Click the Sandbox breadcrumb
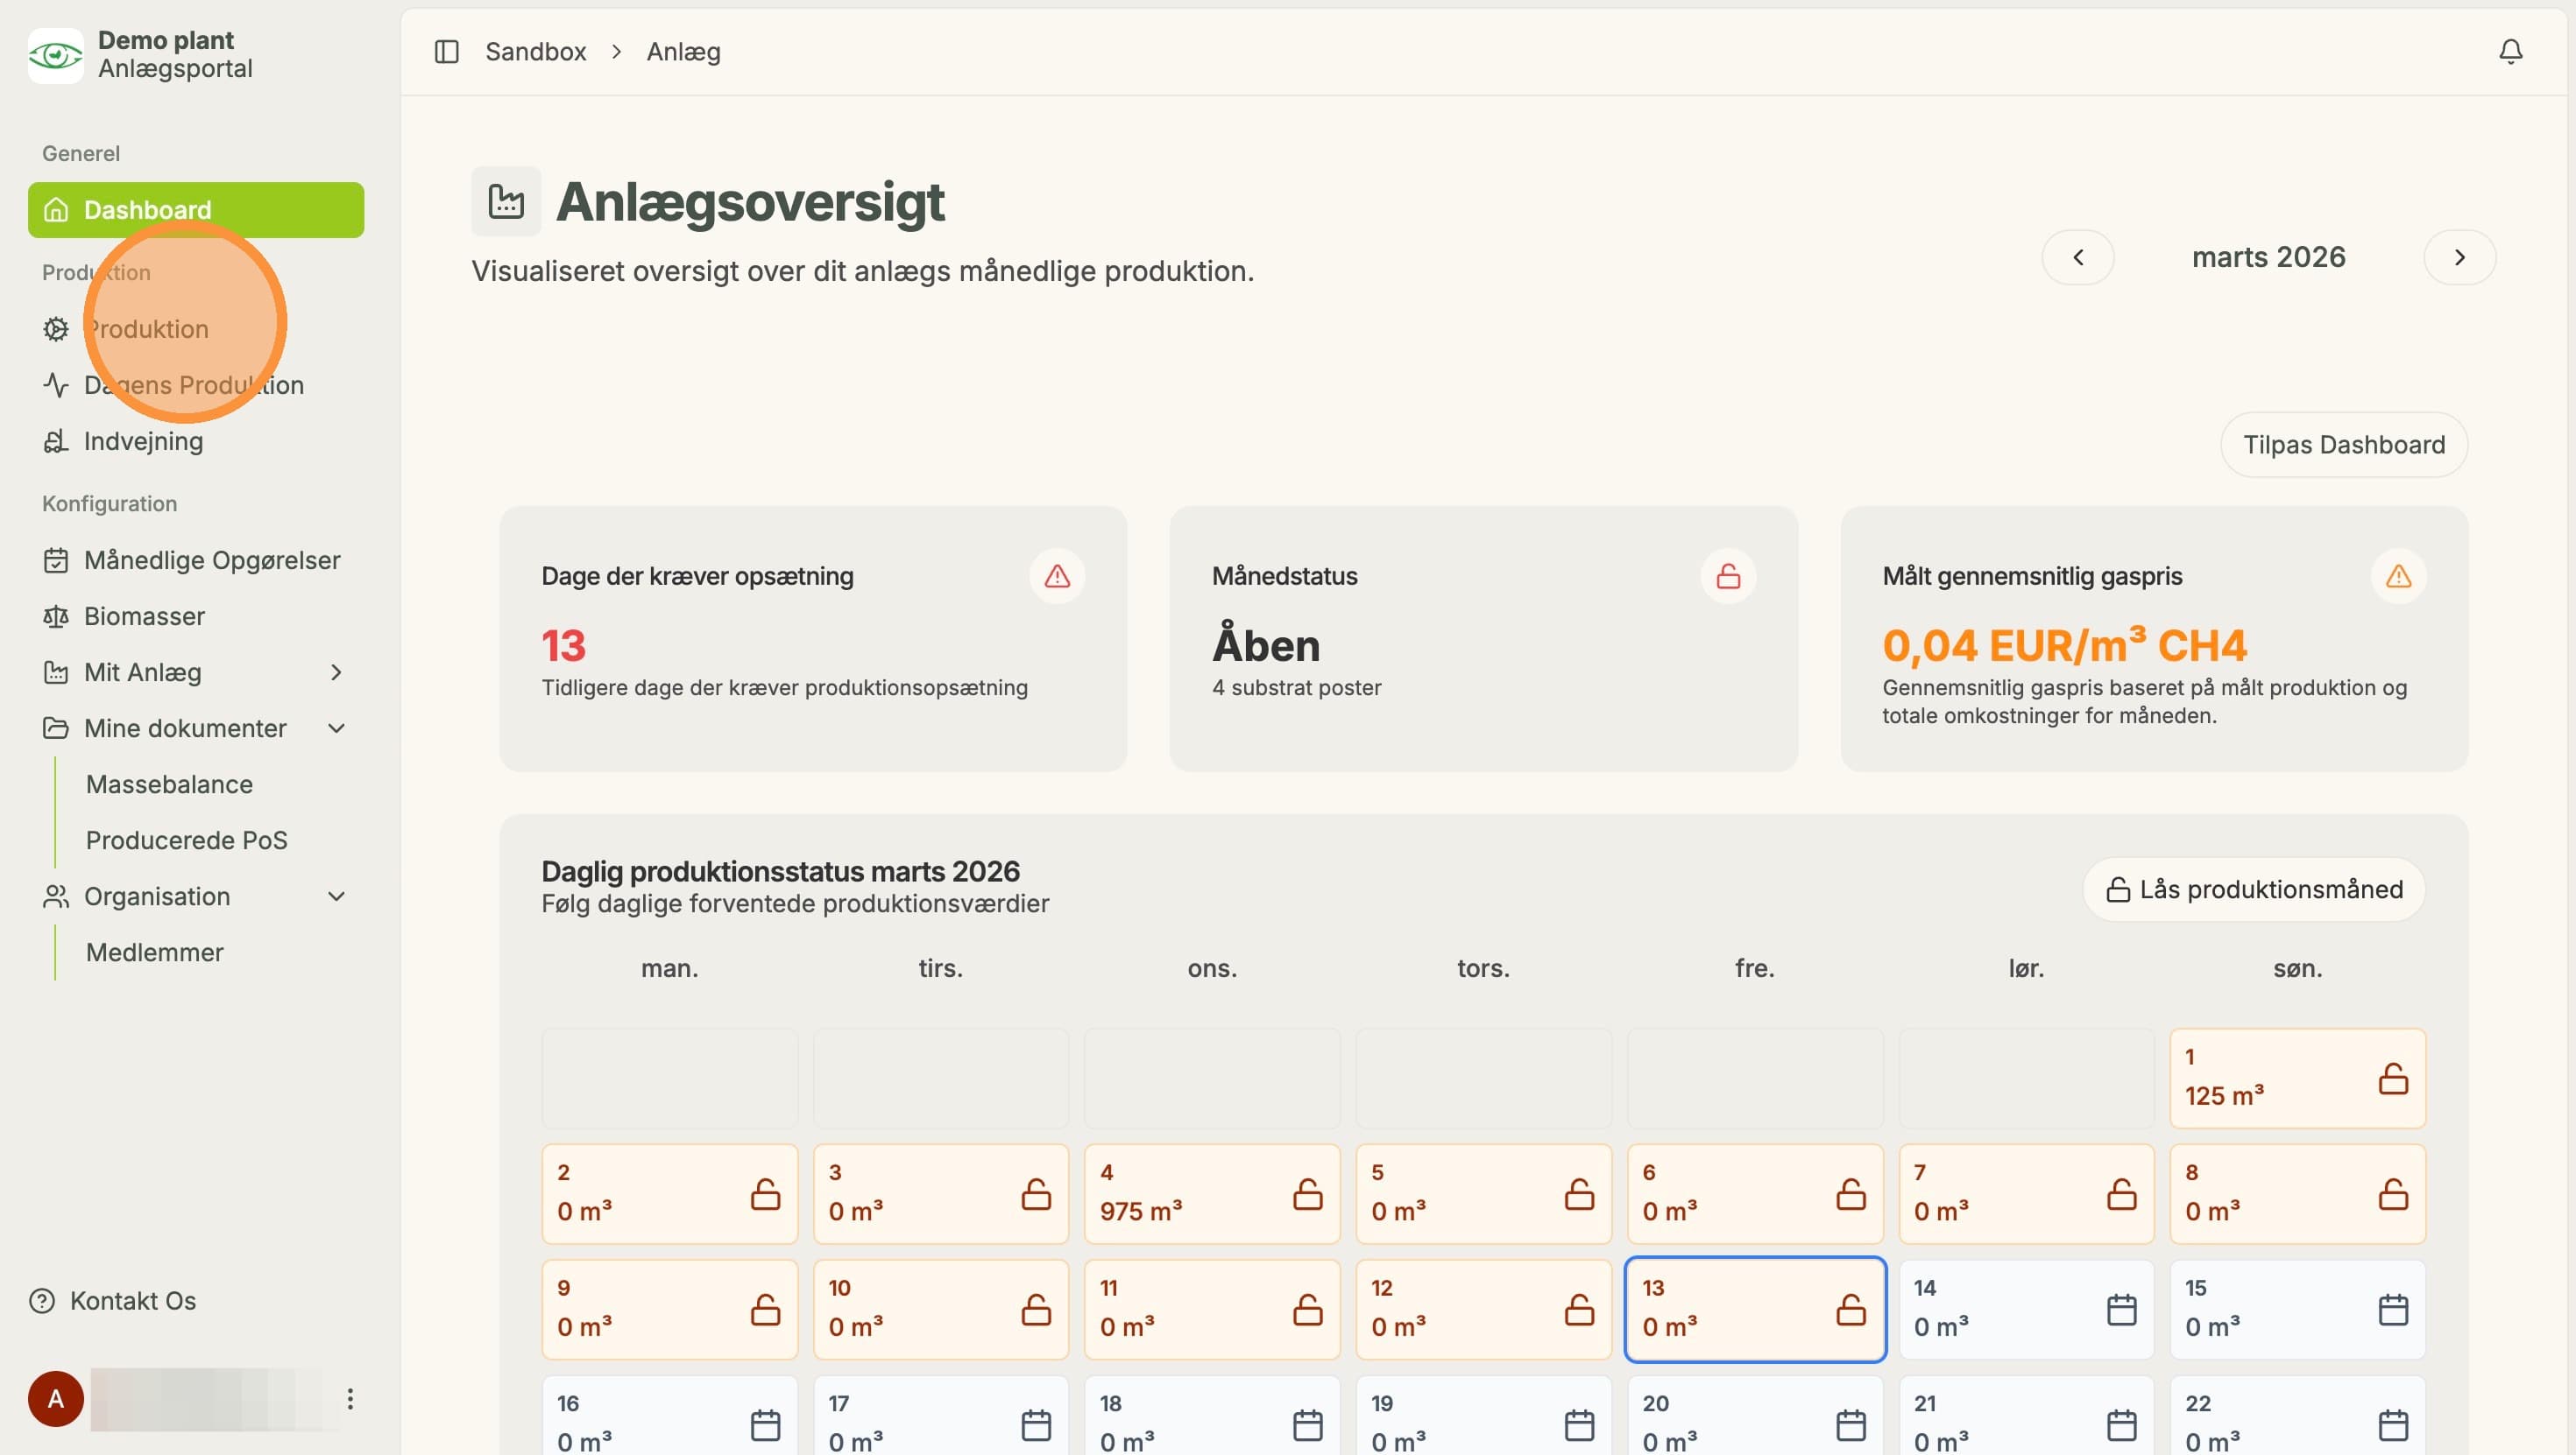The height and width of the screenshot is (1455, 2576). [535, 51]
